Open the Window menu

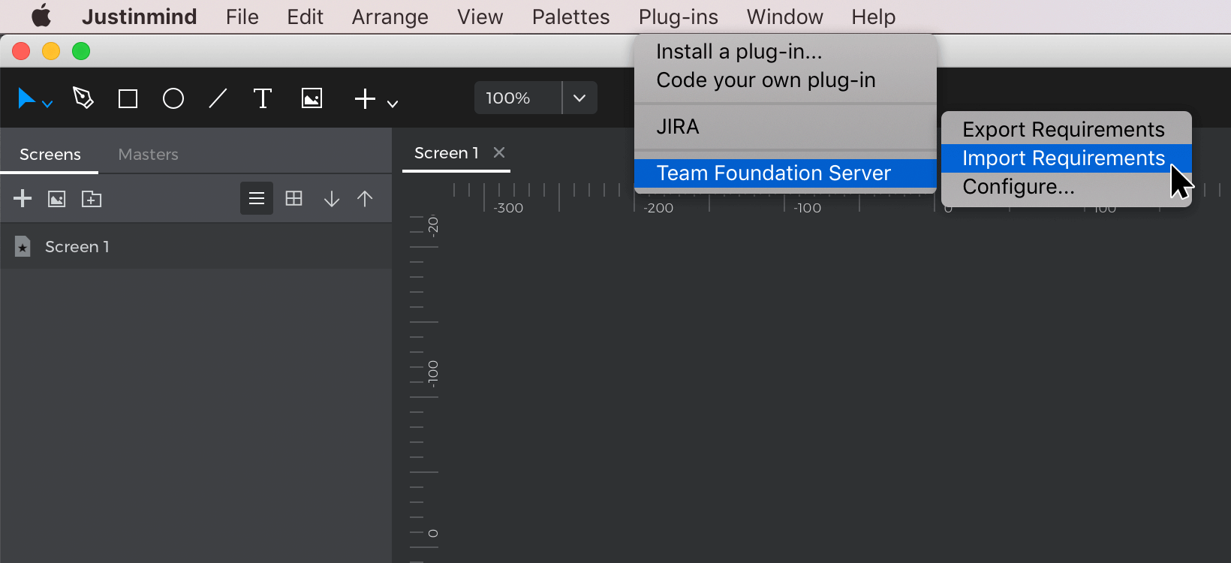[x=785, y=17]
